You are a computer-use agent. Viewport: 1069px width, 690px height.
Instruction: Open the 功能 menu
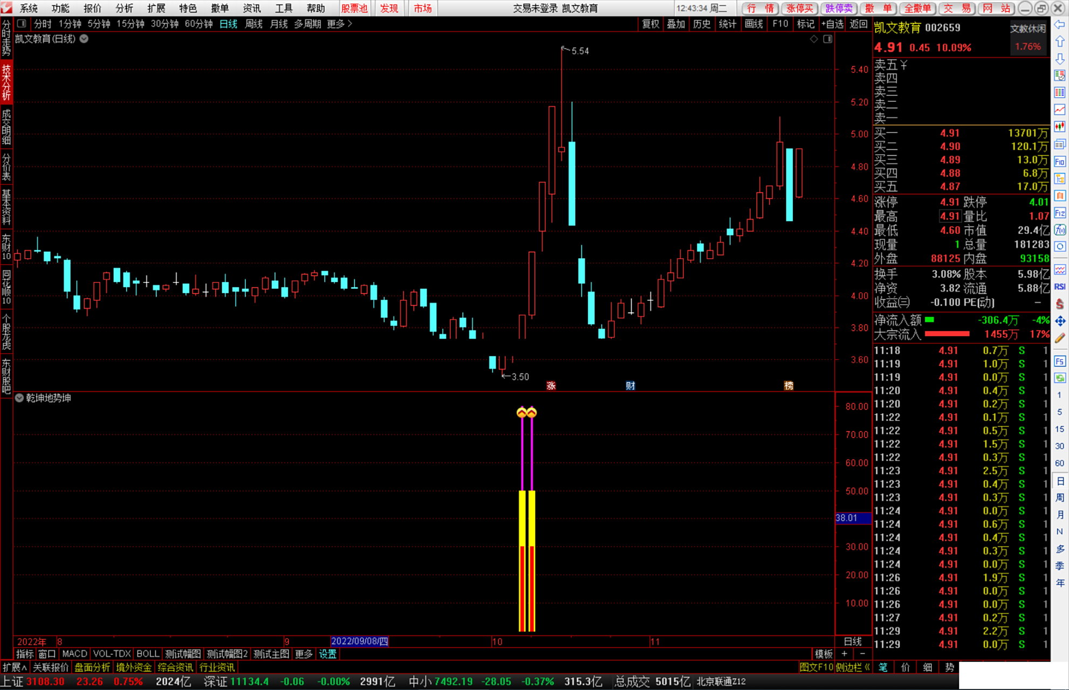point(60,8)
